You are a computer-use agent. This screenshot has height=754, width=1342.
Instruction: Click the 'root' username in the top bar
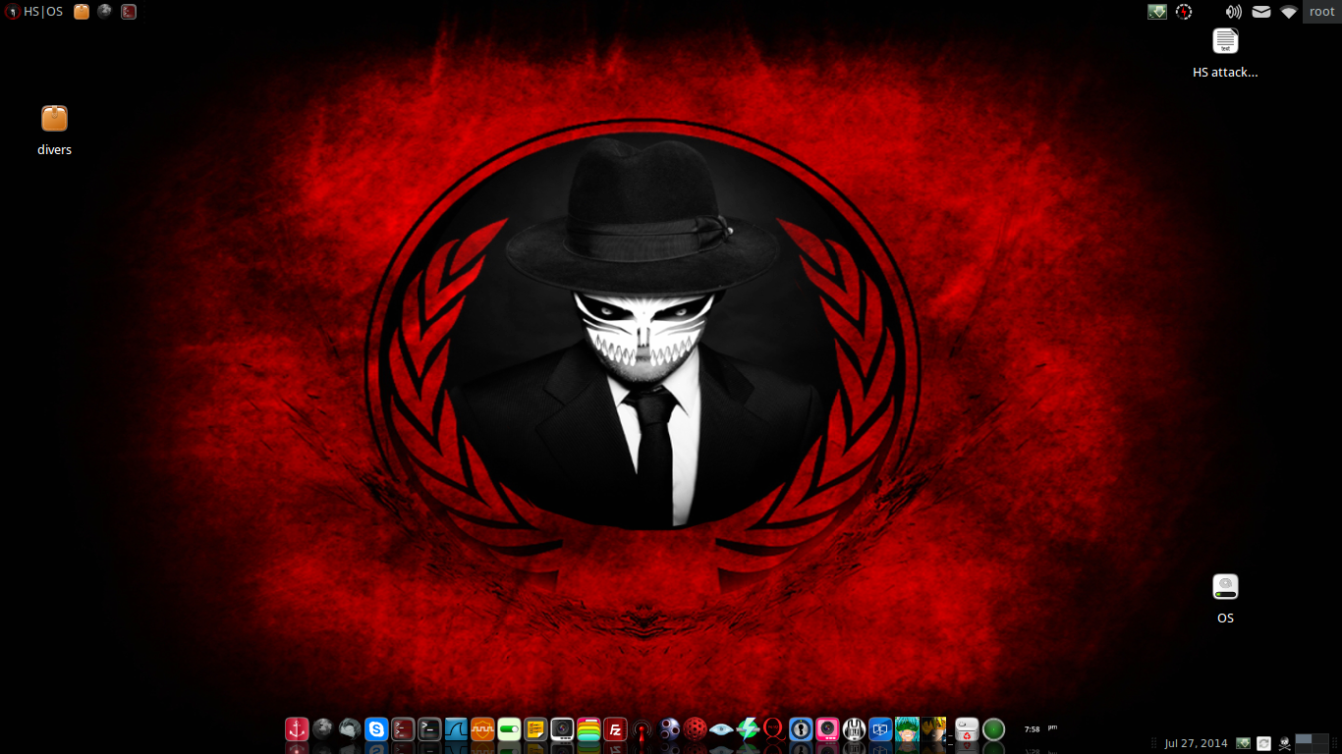coord(1321,11)
